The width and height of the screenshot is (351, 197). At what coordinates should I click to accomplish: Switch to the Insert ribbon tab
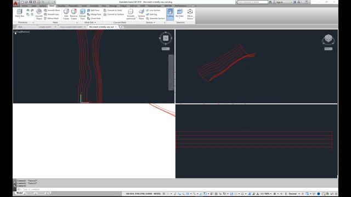[84, 6]
